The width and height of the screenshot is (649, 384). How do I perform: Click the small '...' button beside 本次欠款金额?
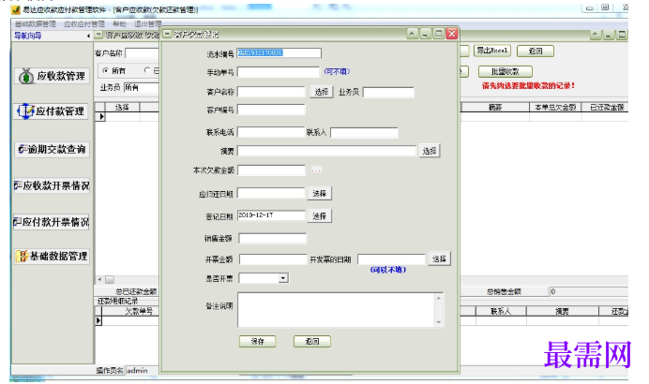click(x=316, y=170)
